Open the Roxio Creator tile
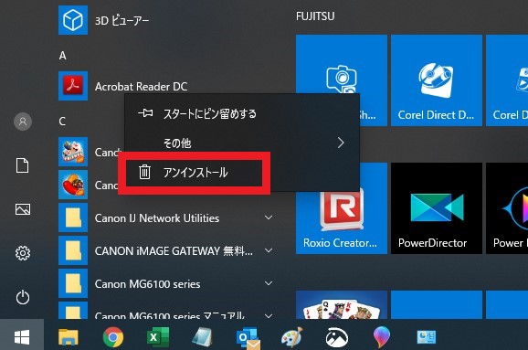This screenshot has width=528, height=350. point(342,208)
